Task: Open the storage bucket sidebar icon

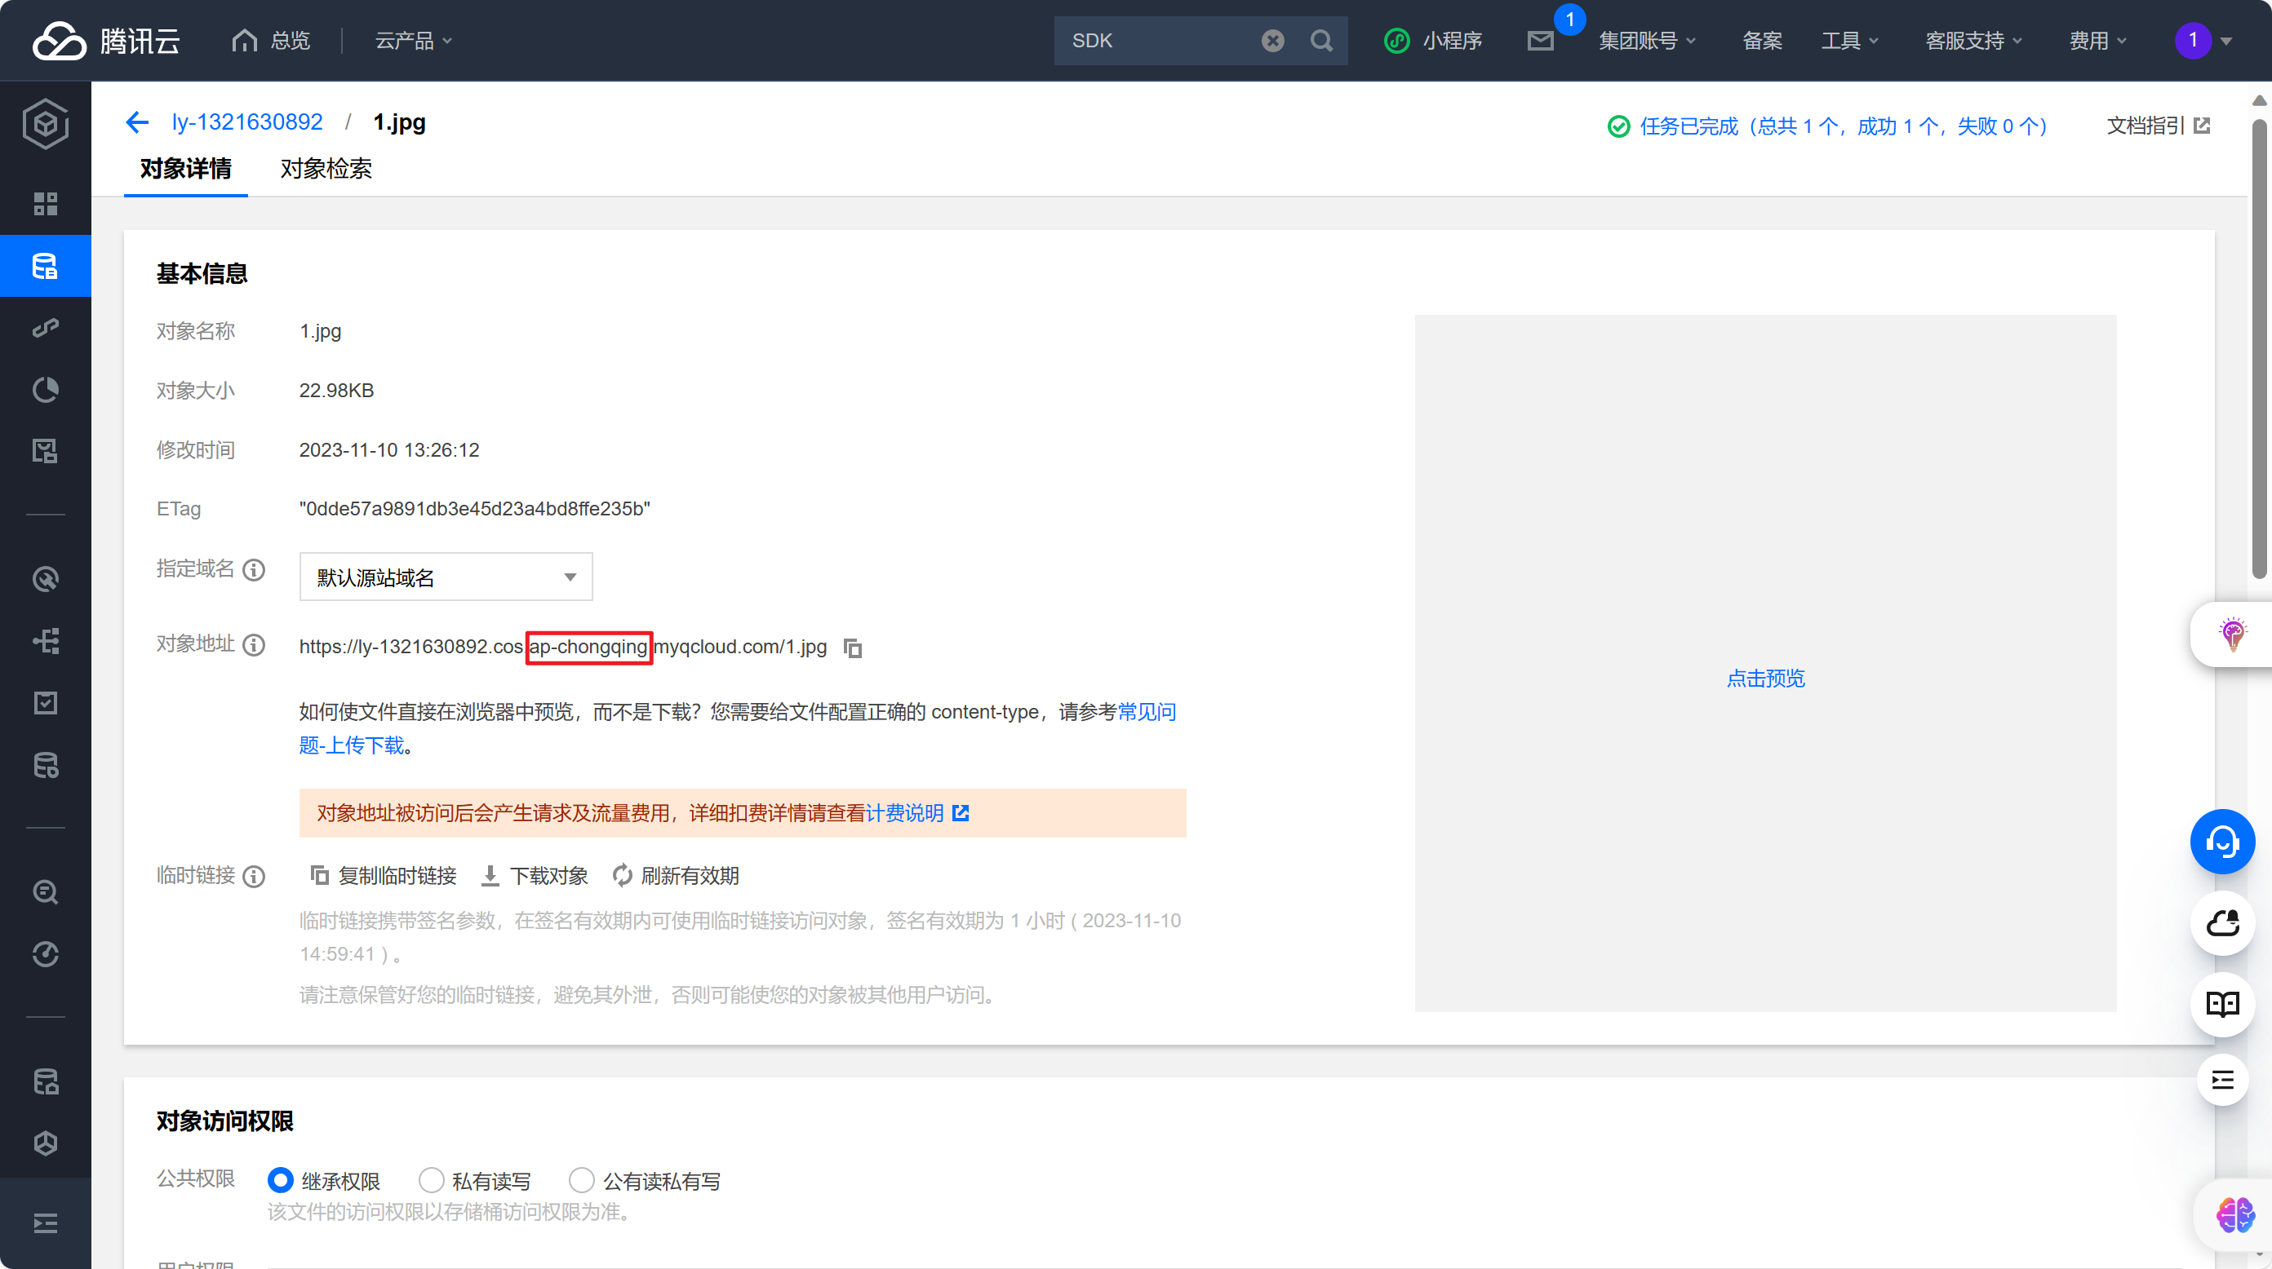Action: point(45,265)
